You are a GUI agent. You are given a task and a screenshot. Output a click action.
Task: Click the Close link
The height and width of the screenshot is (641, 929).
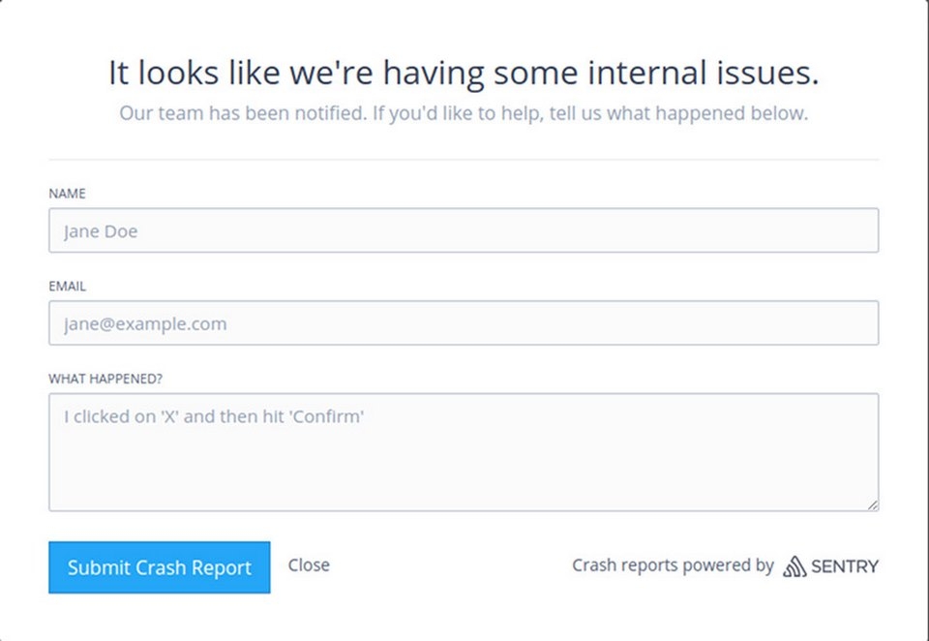click(x=309, y=565)
